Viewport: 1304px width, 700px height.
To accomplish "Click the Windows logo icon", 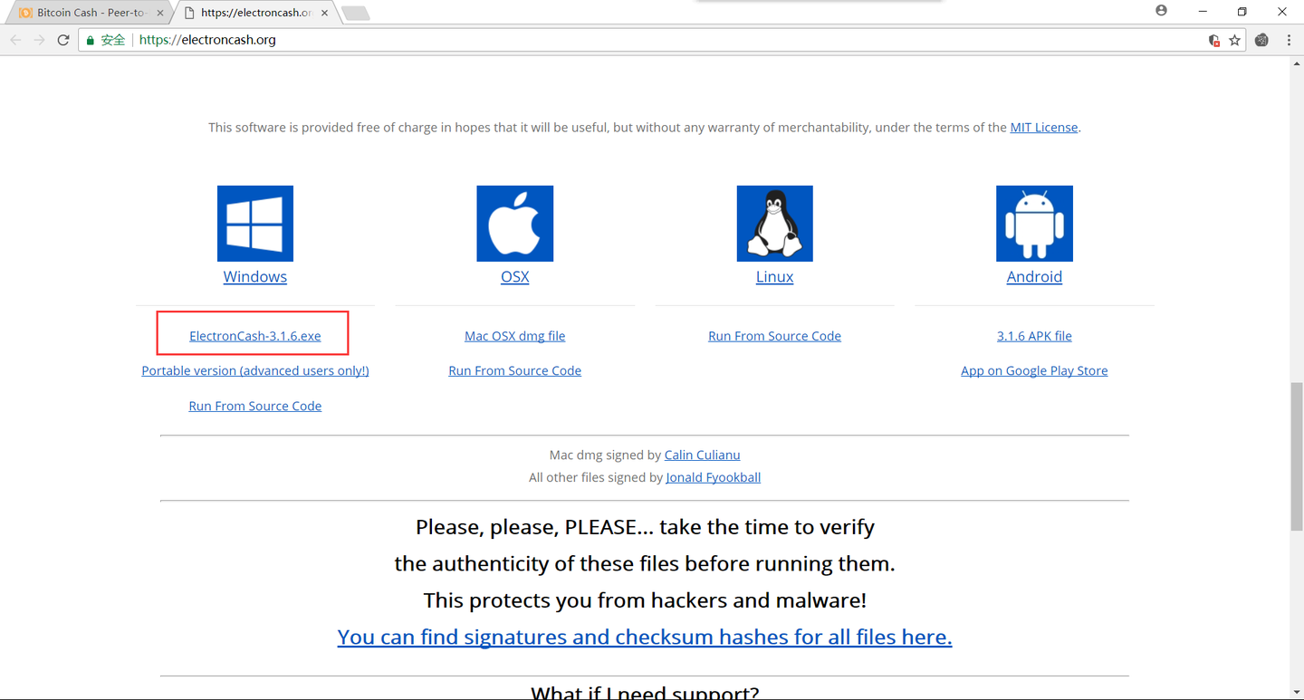I will (255, 224).
